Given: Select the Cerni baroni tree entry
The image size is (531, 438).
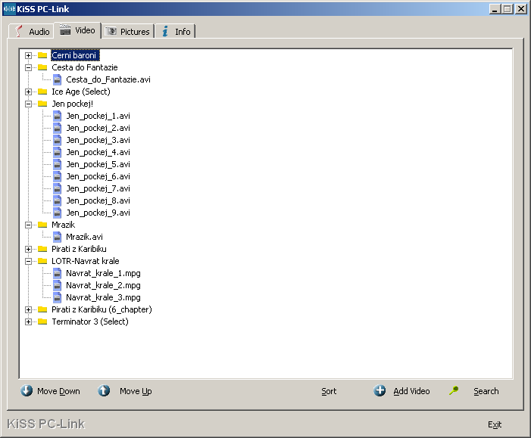Looking at the screenshot, I should pyautogui.click(x=75, y=55).
